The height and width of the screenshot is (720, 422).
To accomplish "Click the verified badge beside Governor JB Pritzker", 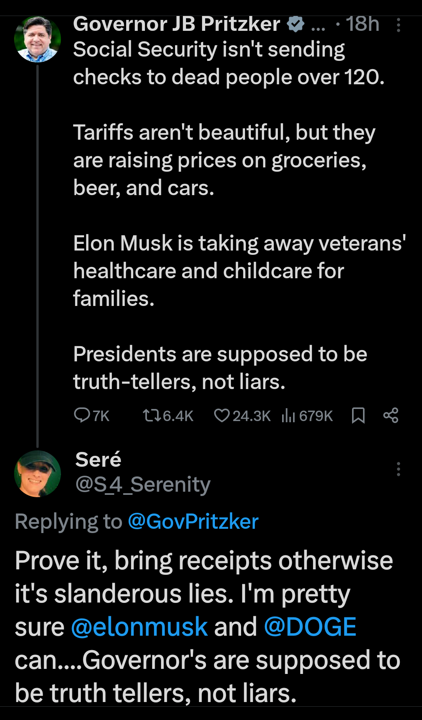I will tap(295, 24).
